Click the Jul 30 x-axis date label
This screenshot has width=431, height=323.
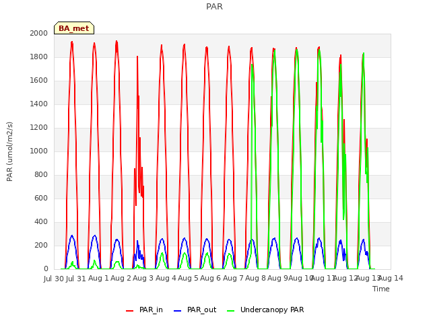[x=54, y=279]
